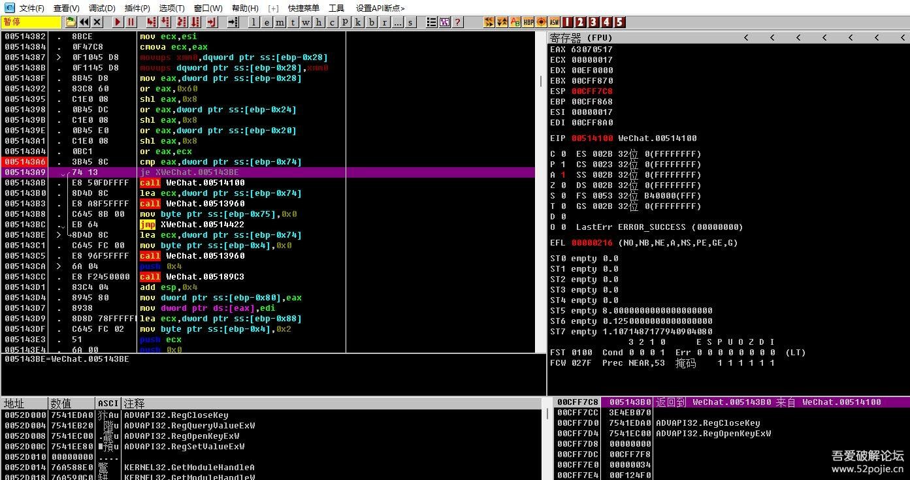Click the open file folder icon
This screenshot has height=480, width=910.
click(x=70, y=22)
